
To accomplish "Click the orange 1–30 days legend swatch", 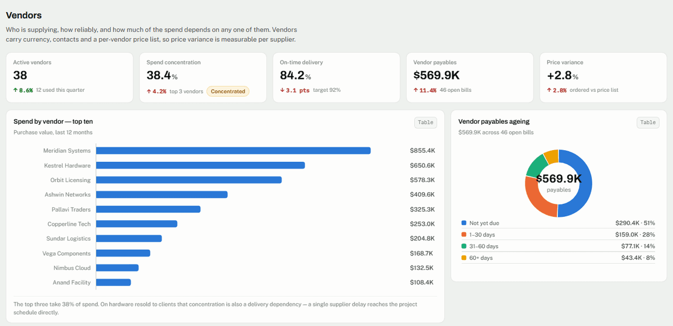I will pyautogui.click(x=464, y=235).
